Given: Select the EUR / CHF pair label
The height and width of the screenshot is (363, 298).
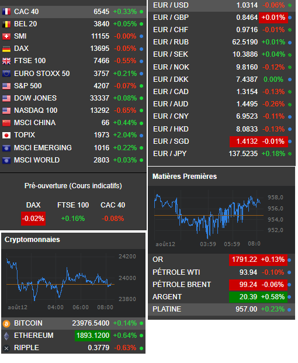Looking at the screenshot, I should 171,30.
